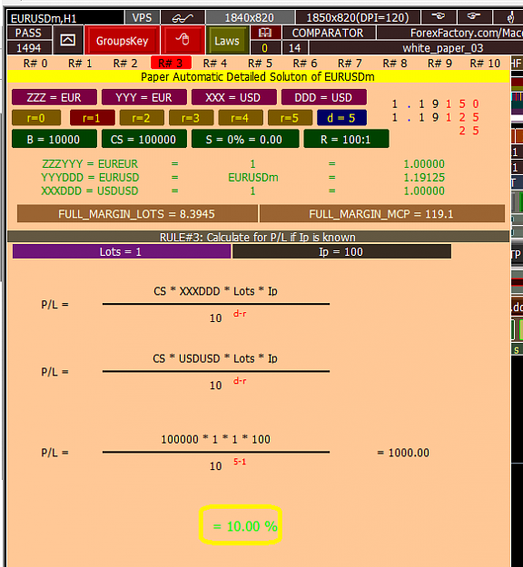Select the highlighted R# 3 tab
This screenshot has width=523, height=567.
click(x=171, y=64)
